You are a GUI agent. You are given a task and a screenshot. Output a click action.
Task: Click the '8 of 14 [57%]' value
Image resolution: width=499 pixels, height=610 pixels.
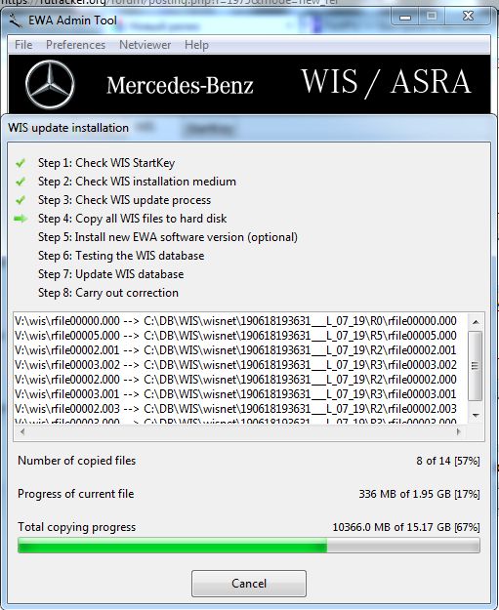tap(448, 461)
